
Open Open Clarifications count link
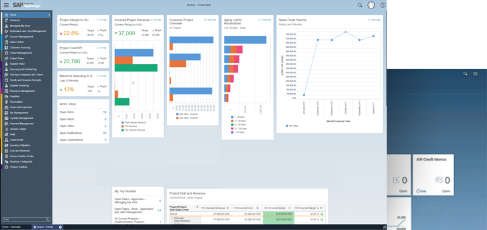pos(106,140)
